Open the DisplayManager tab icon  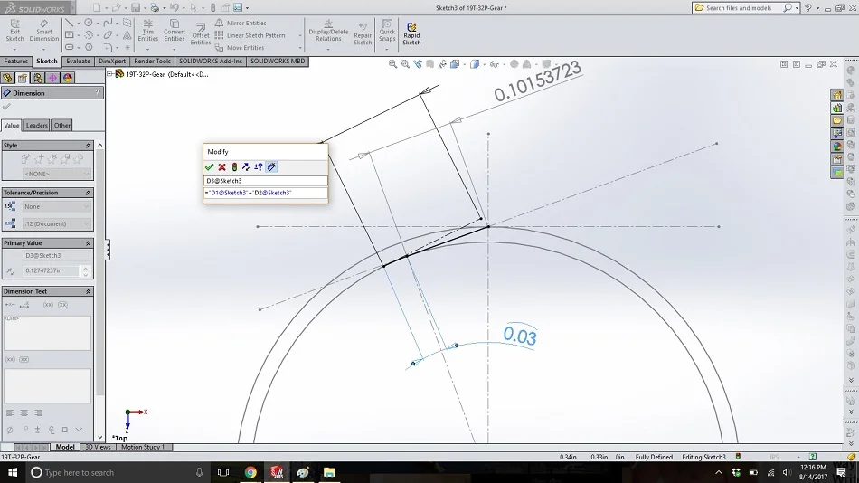(x=68, y=78)
